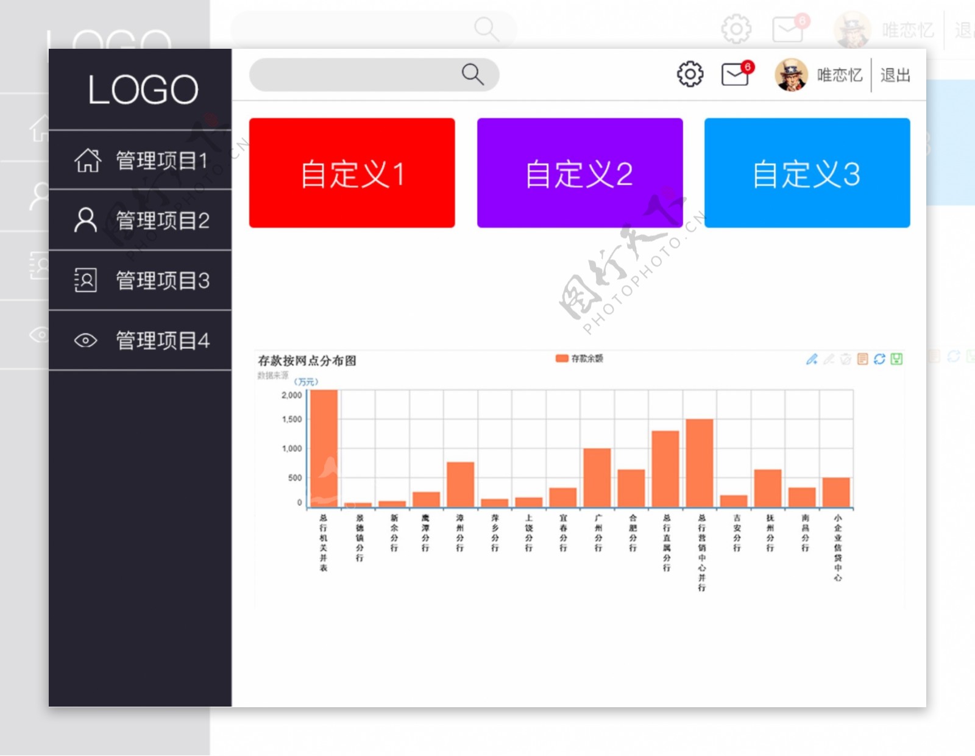The image size is (975, 756).
Task: Click the user avatar picture
Action: [x=791, y=75]
